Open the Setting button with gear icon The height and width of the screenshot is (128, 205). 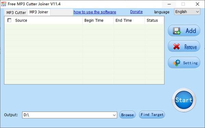184,63
